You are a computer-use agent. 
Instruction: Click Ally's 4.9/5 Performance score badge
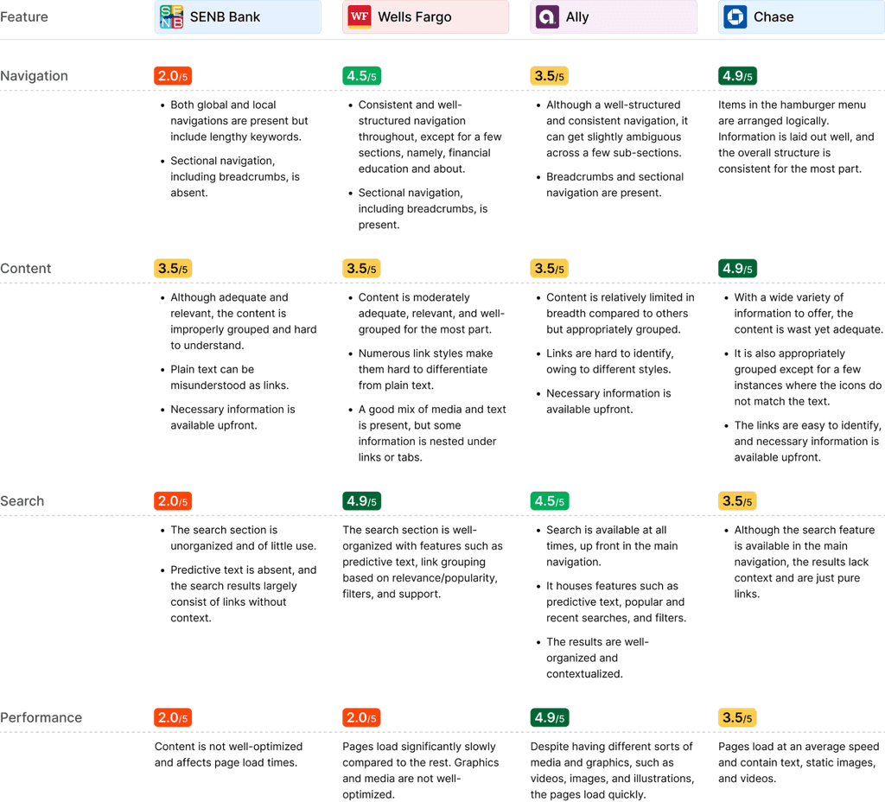pos(549,717)
